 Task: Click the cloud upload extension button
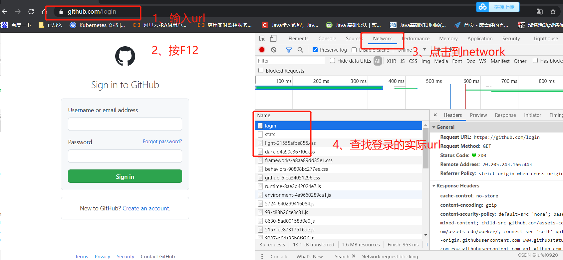(498, 7)
